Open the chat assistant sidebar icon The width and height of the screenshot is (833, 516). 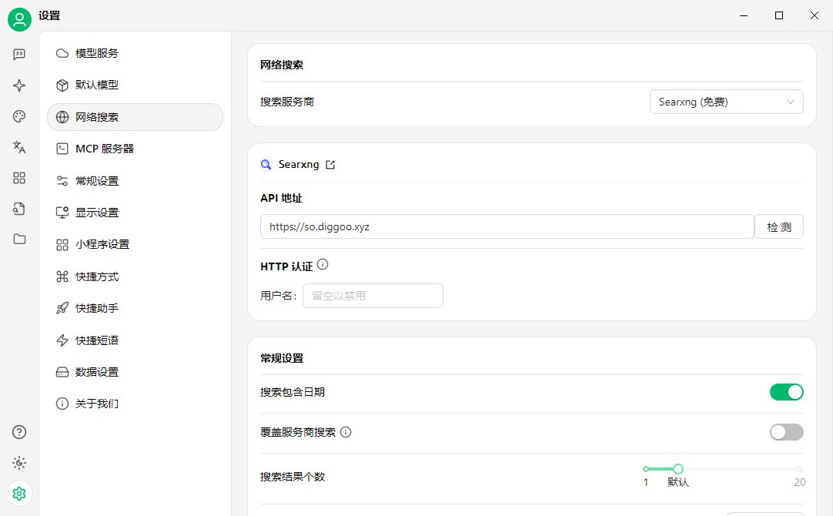(x=19, y=54)
